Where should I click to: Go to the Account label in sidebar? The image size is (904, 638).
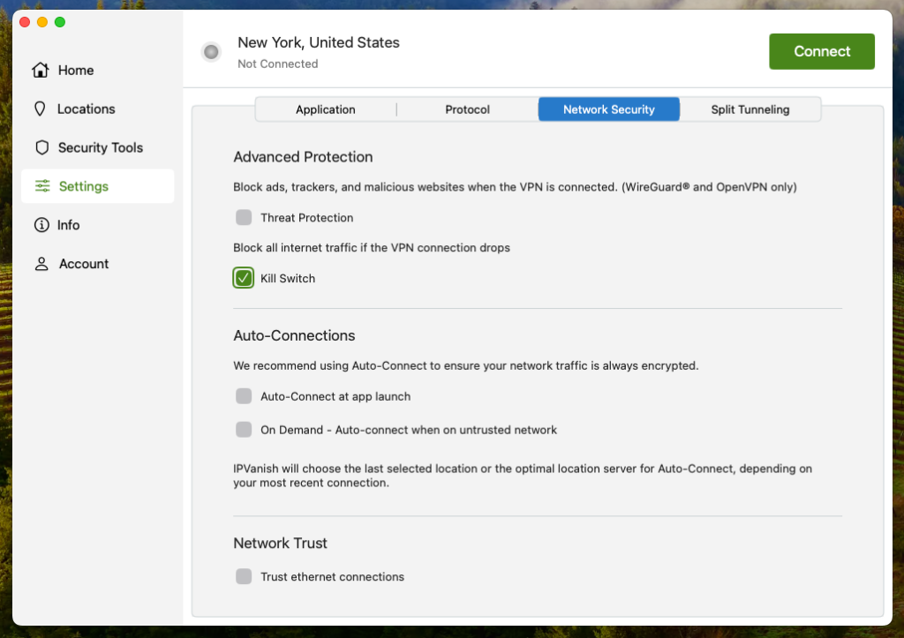[84, 263]
